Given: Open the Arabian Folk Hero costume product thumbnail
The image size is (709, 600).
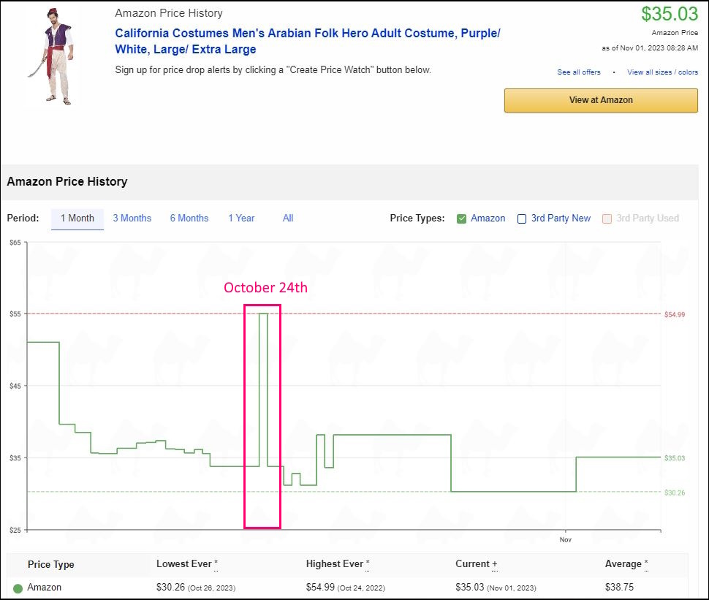Looking at the screenshot, I should point(52,56).
